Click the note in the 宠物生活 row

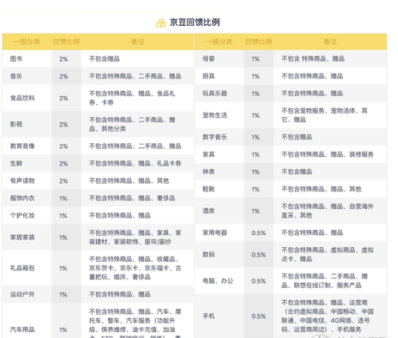click(324, 115)
